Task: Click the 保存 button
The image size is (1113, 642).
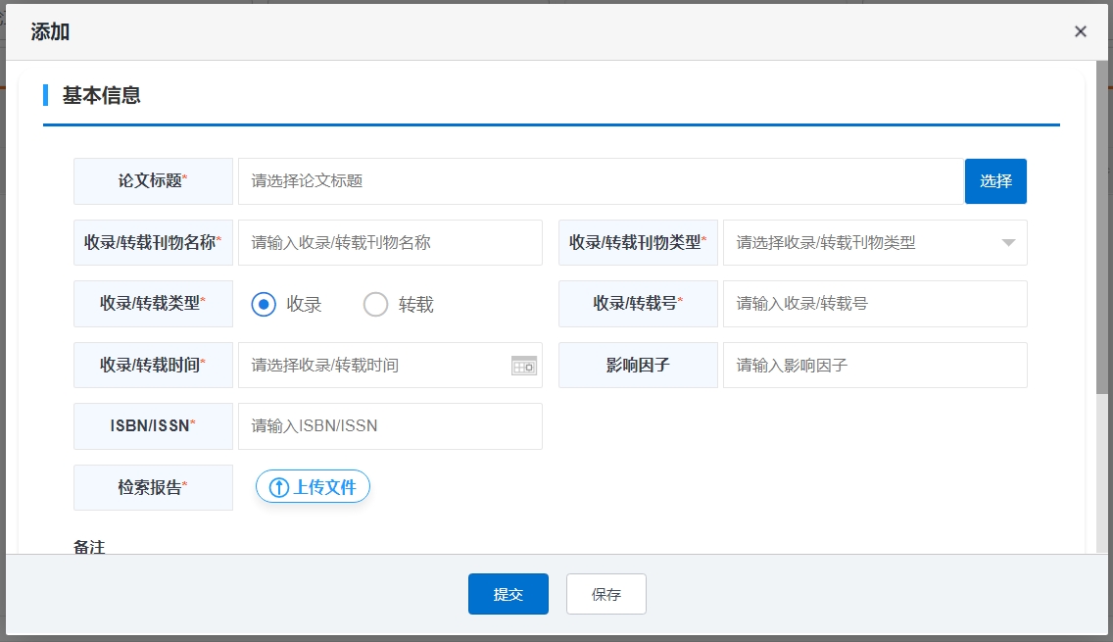Action: point(605,594)
